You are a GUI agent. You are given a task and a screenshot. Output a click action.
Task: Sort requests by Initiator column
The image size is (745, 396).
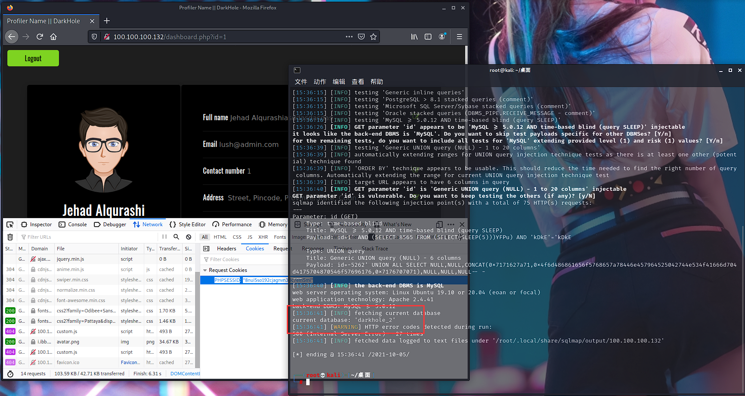click(131, 249)
